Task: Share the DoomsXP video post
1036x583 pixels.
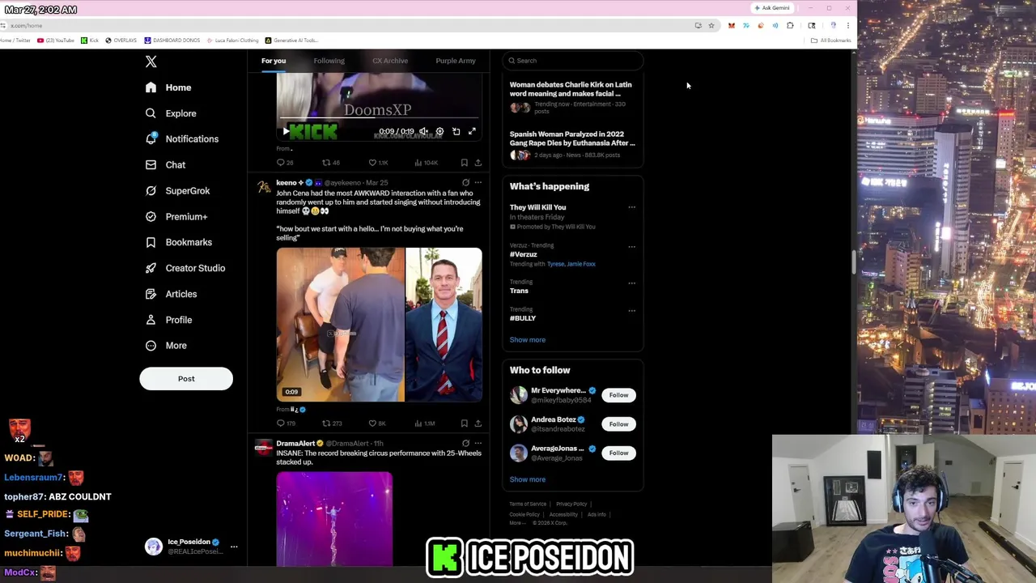Action: coord(478,163)
